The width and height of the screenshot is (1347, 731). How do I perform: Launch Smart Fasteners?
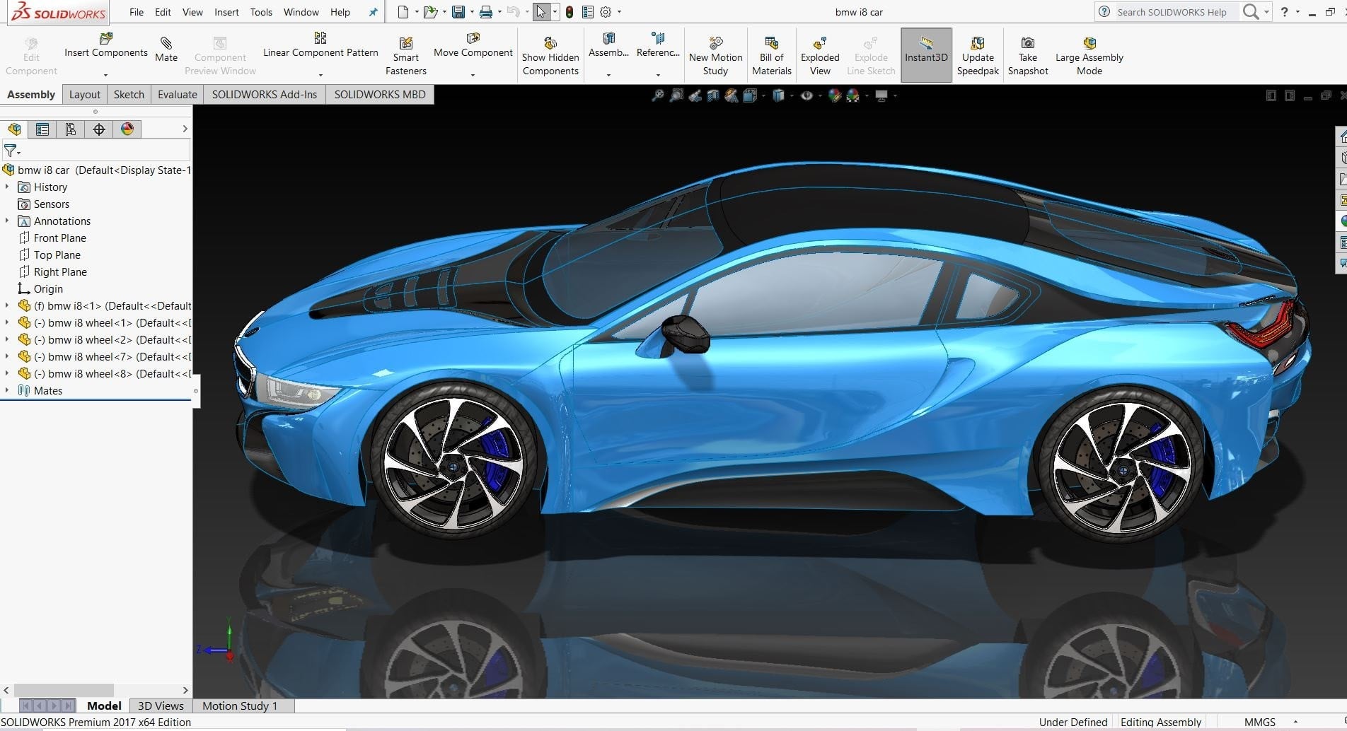[x=406, y=56]
